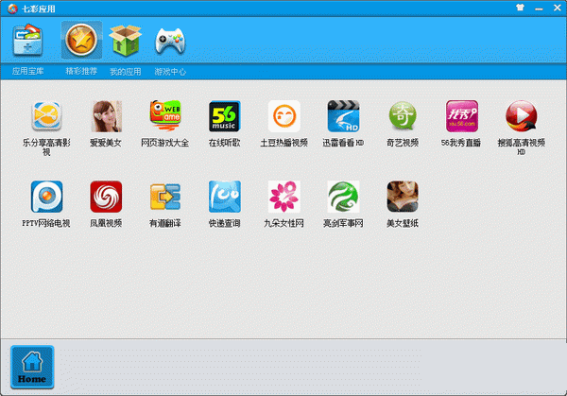Open the 迅雷看看HD app icon
This screenshot has height=396, width=567.
point(343,116)
